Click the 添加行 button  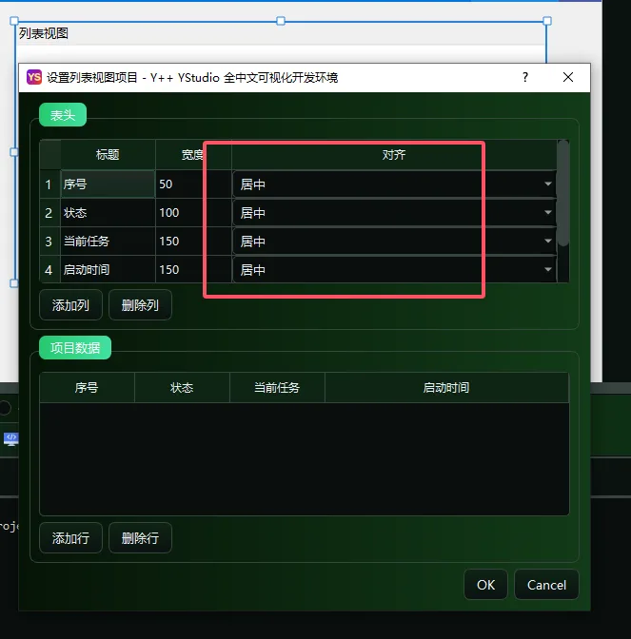(70, 538)
